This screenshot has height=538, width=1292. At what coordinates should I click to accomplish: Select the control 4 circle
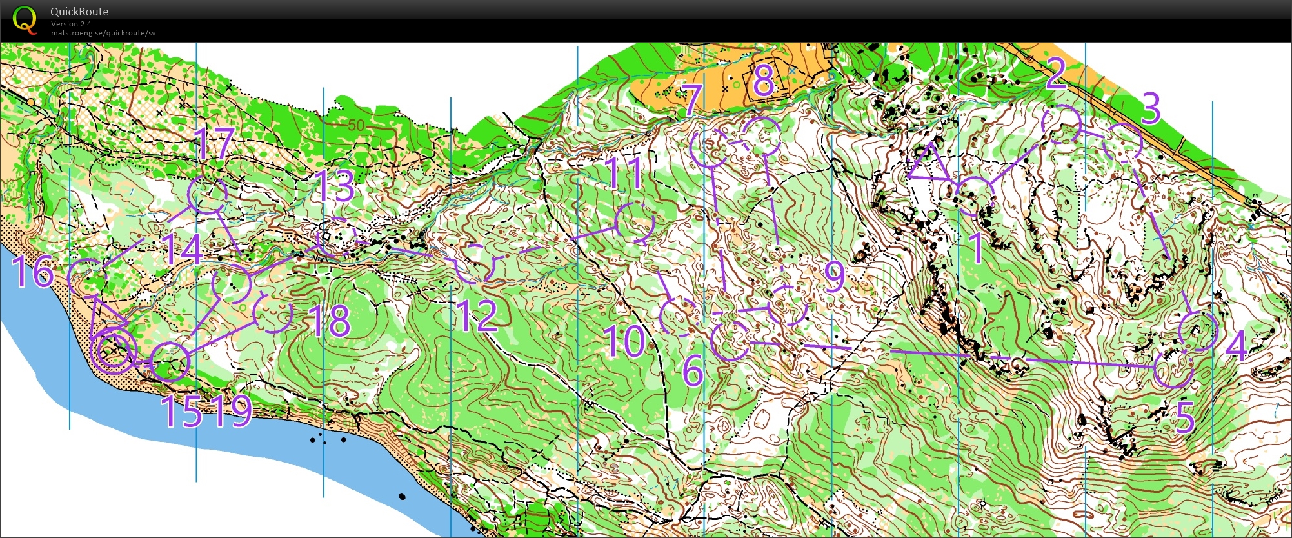point(1198,330)
